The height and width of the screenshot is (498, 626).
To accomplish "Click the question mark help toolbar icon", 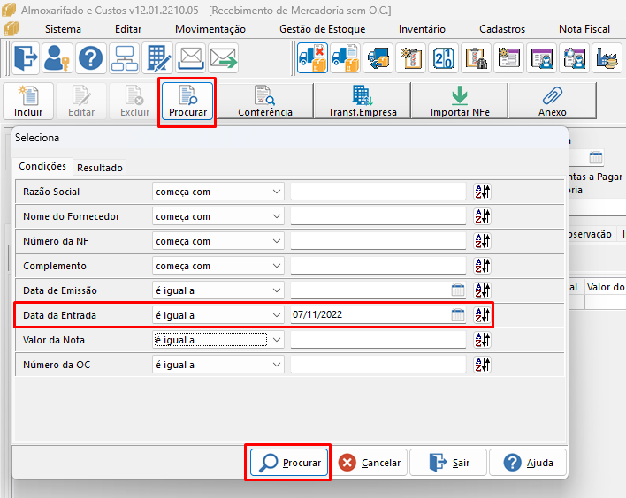I will click(91, 58).
